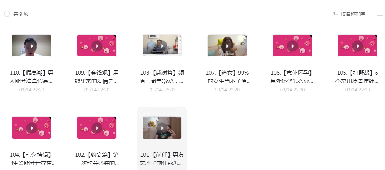Open thumbnail of video 101 【前任】
The width and height of the screenshot is (385, 170).
tap(162, 128)
